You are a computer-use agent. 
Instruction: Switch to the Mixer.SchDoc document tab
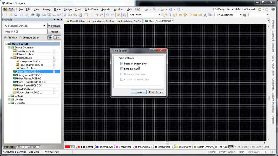point(75,21)
